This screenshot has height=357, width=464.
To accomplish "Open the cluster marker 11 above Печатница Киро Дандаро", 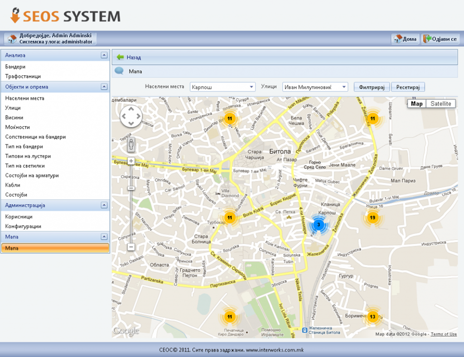I will (x=230, y=317).
